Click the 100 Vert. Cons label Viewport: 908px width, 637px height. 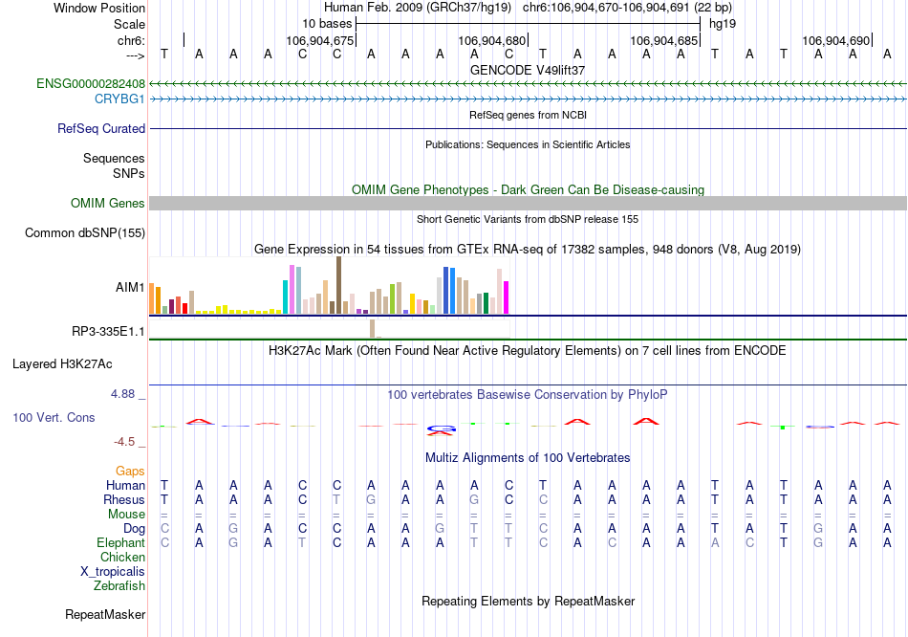pyautogui.click(x=54, y=417)
